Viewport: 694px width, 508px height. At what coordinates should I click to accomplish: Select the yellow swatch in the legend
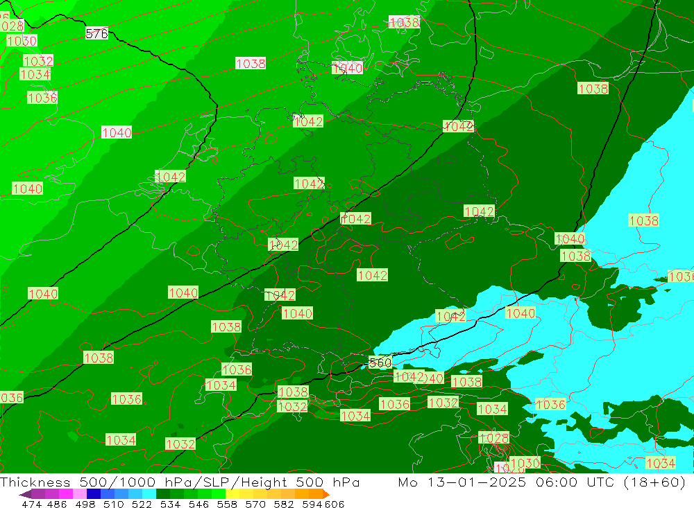[232, 494]
